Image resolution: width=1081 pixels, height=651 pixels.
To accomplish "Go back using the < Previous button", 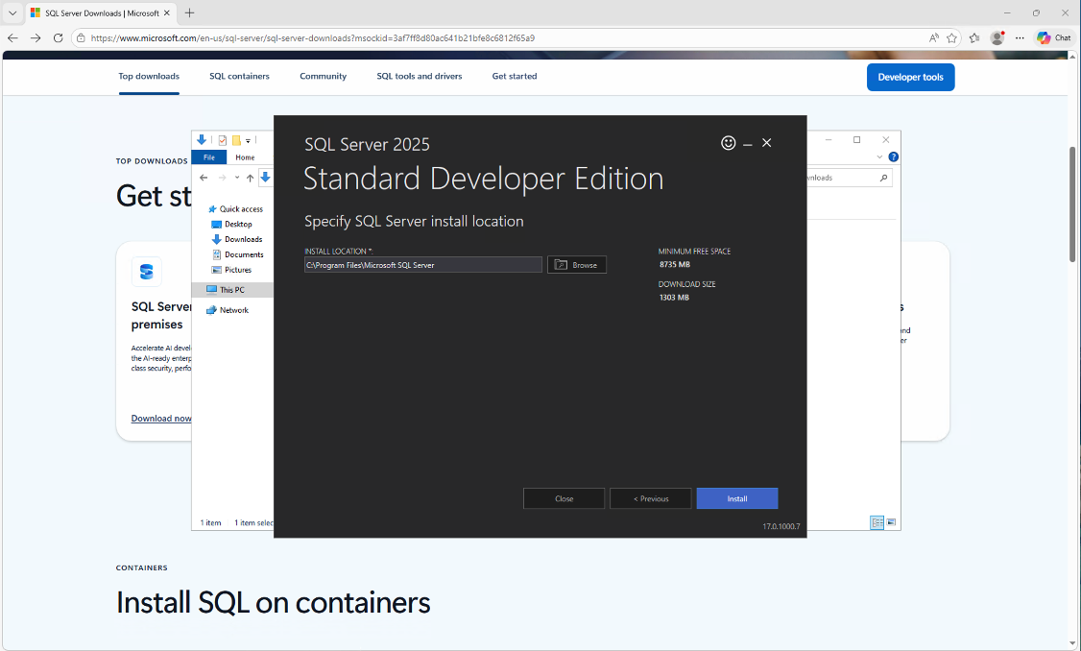I will (x=650, y=498).
